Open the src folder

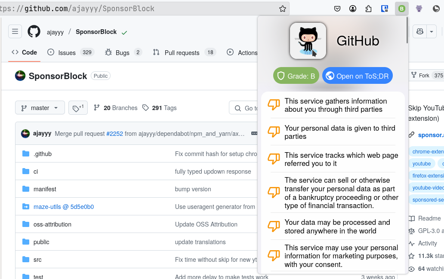point(37,260)
